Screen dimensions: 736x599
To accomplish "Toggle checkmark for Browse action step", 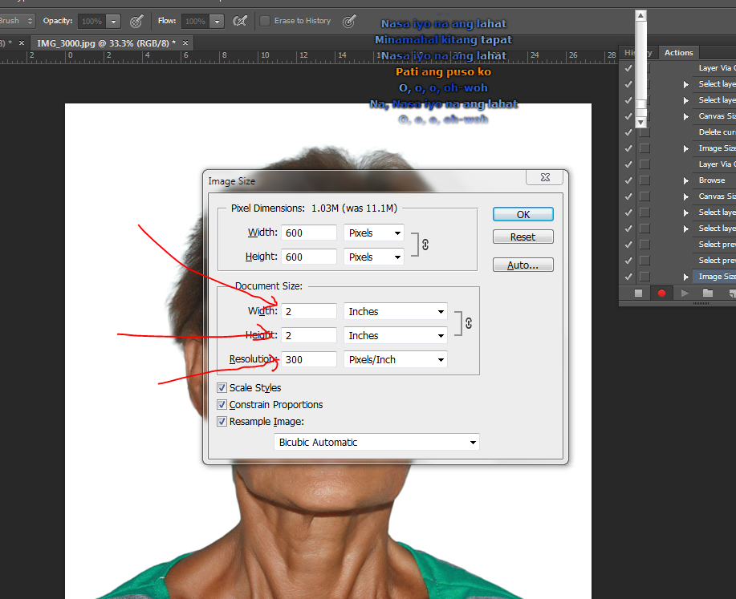I will pyautogui.click(x=628, y=180).
